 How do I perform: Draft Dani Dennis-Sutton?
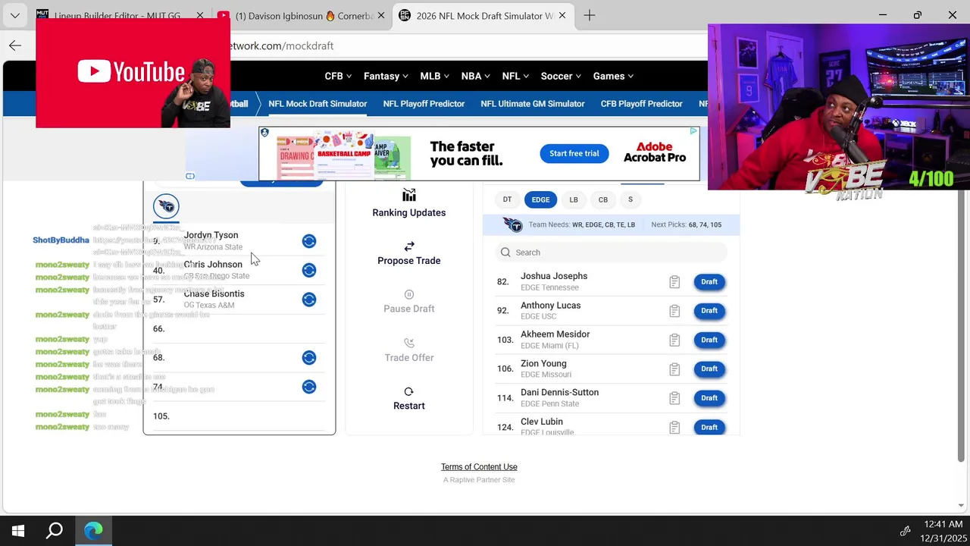pos(709,398)
